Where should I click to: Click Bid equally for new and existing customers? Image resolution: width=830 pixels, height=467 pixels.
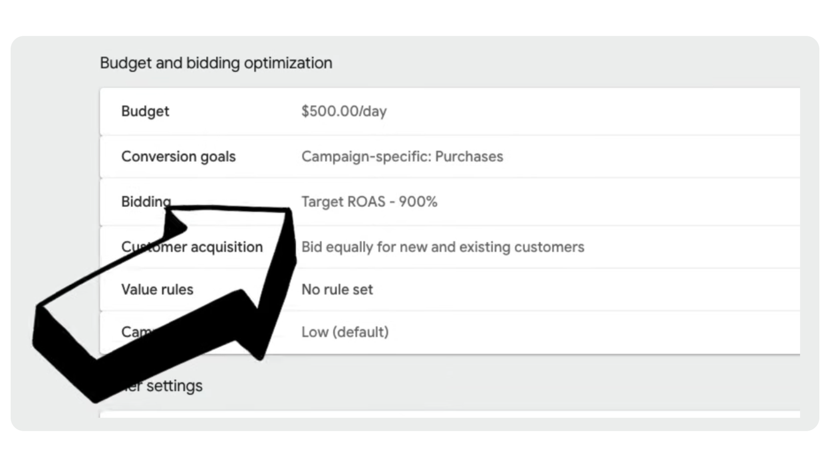443,247
